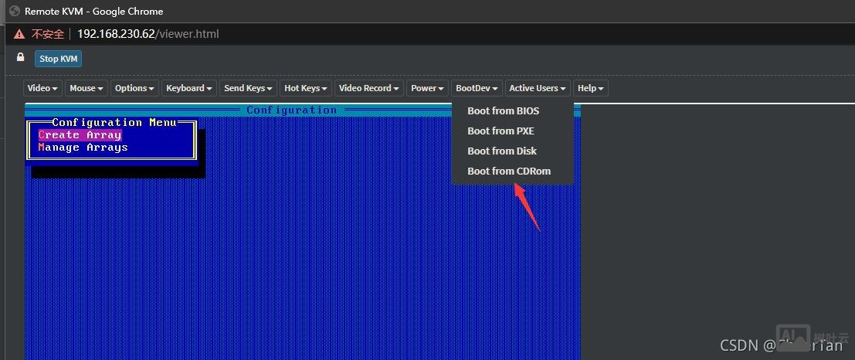Click the padlock icon beside Stop KVM
855x360 pixels.
click(20, 57)
